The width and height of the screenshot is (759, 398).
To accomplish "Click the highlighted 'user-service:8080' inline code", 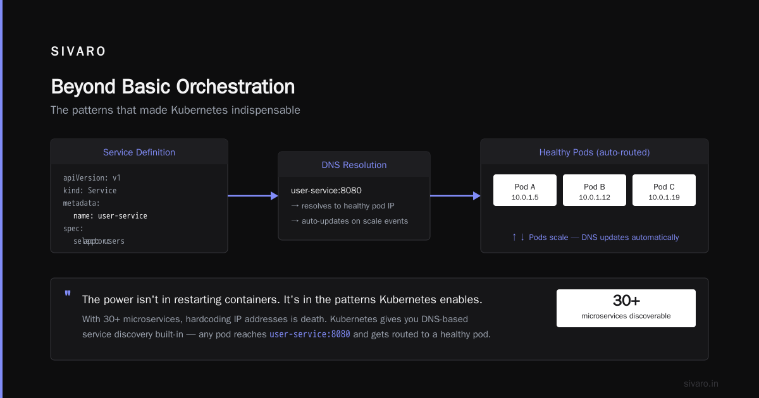I will point(310,335).
